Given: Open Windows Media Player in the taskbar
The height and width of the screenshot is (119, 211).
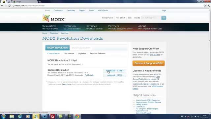Looking at the screenshot, I should tap(28, 116).
